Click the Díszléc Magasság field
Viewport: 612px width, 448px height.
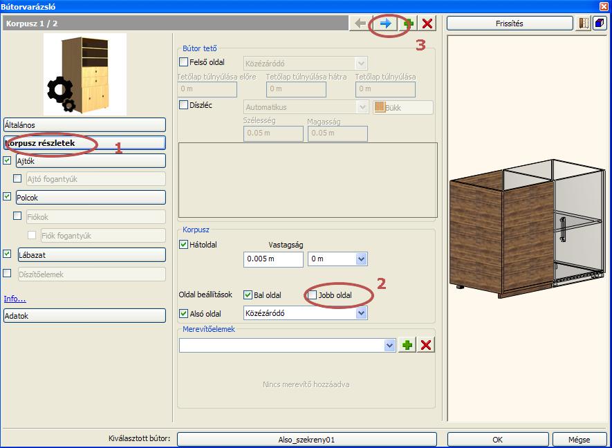point(337,133)
